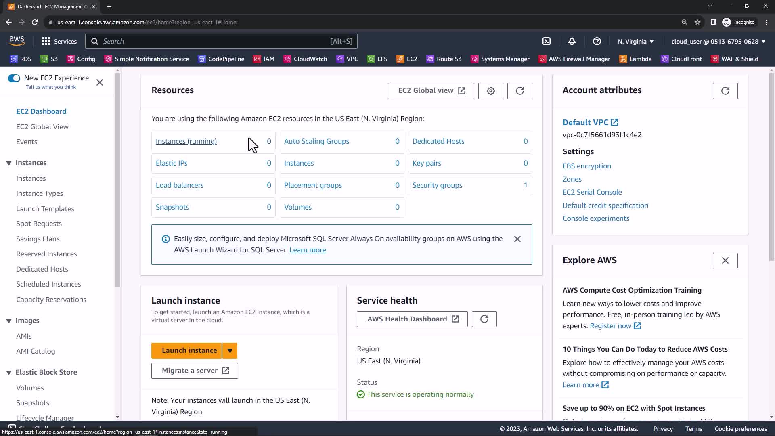The height and width of the screenshot is (436, 775).
Task: Click the Security groups resource link
Action: pos(437,185)
